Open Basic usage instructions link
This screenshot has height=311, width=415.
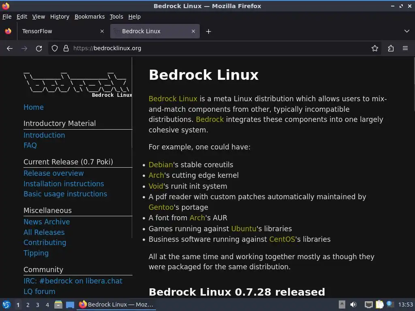click(65, 194)
